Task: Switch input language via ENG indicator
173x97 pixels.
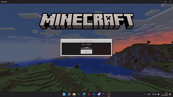Action: 149,94
